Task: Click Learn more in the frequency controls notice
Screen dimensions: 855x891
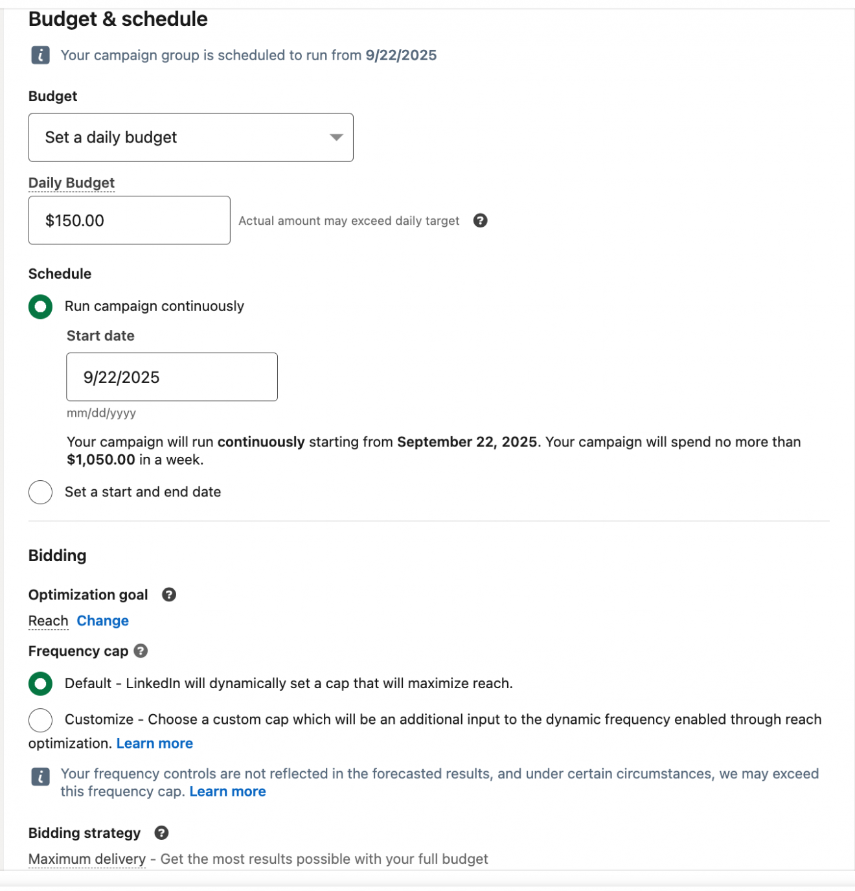Action: [228, 791]
